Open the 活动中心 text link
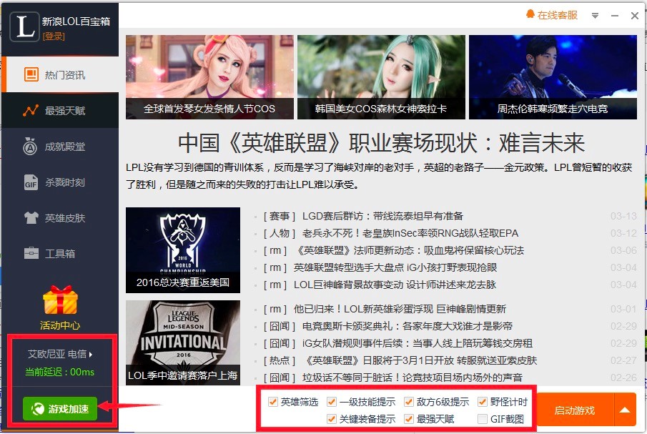 tap(60, 325)
